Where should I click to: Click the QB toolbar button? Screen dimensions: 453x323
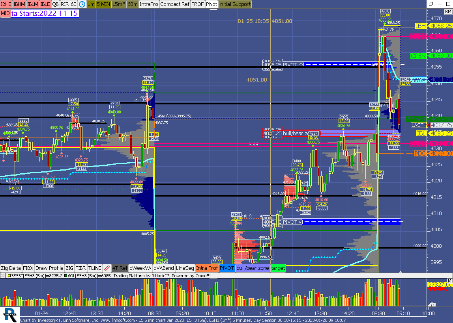pos(55,4)
